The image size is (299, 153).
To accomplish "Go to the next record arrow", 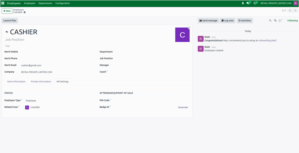I will 295,11.
